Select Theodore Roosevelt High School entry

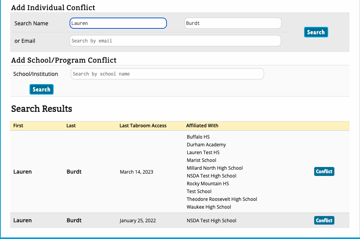click(222, 199)
